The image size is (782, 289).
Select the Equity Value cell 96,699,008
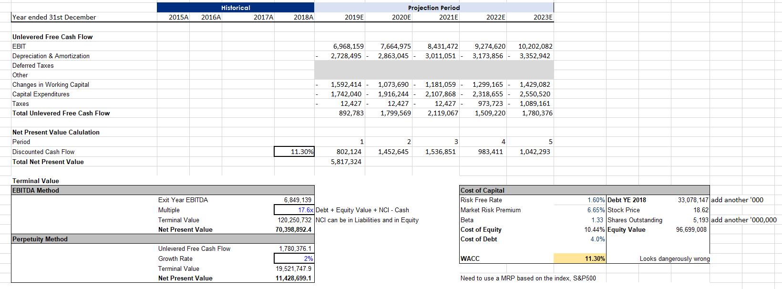click(691, 229)
